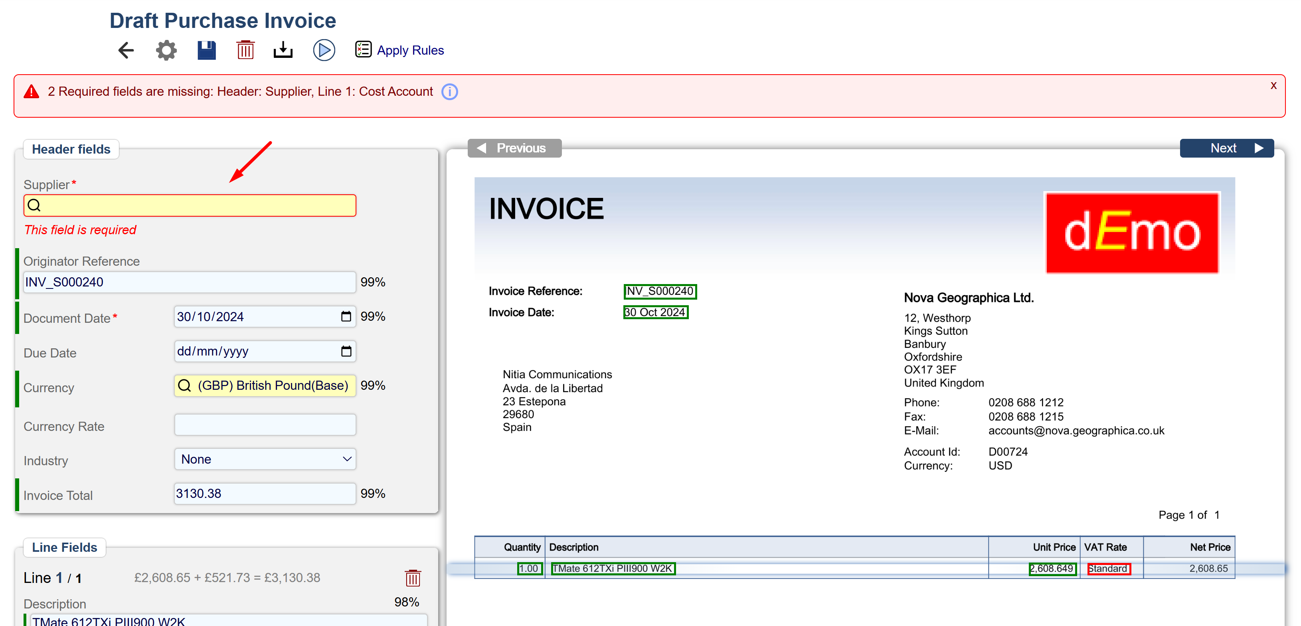The width and height of the screenshot is (1301, 626).
Task: Open the Due Date calendar picker
Action: click(x=346, y=352)
